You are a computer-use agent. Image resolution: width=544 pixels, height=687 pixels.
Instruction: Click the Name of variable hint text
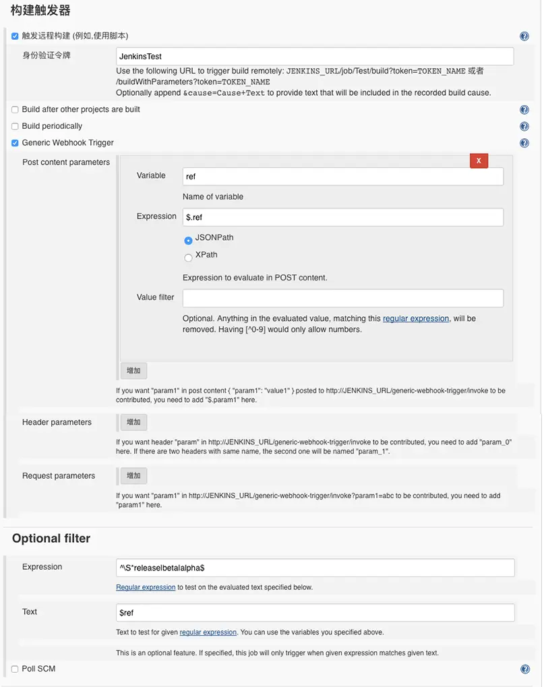(213, 197)
